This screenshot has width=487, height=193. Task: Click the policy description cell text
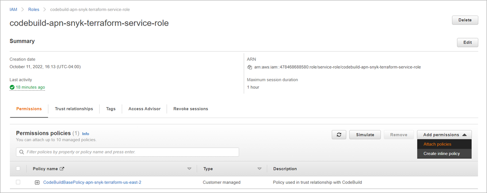317,182
